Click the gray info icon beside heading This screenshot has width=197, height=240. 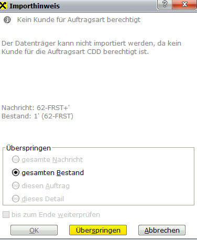pyautogui.click(x=7, y=20)
